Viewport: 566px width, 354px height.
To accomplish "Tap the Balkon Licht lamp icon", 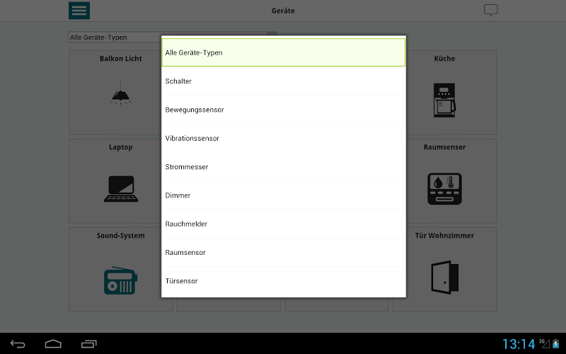I will click(x=120, y=93).
